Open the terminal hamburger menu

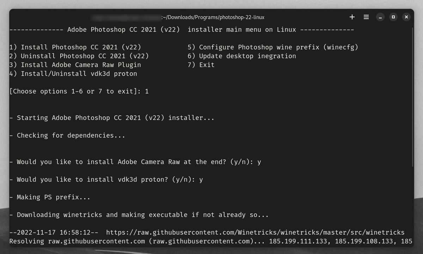point(366,17)
